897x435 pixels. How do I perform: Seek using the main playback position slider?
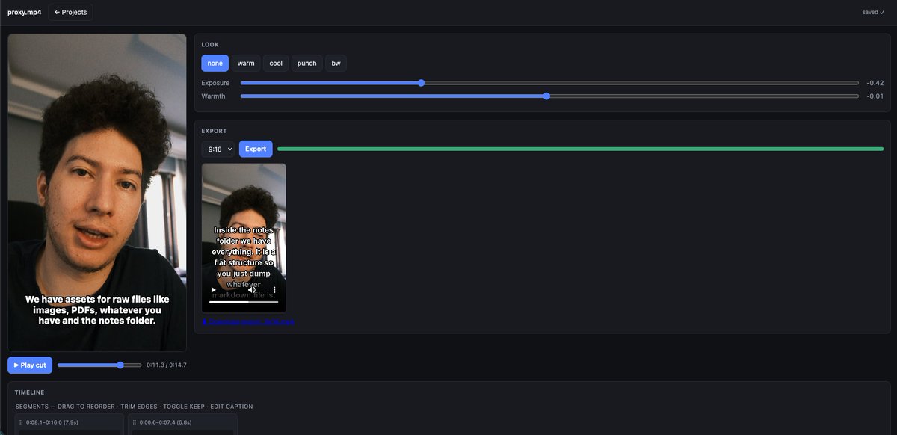pyautogui.click(x=99, y=365)
